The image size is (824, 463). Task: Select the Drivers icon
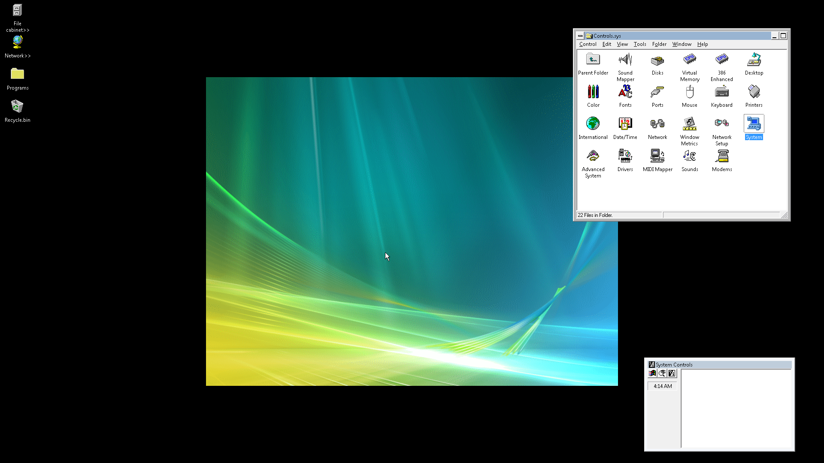625,156
